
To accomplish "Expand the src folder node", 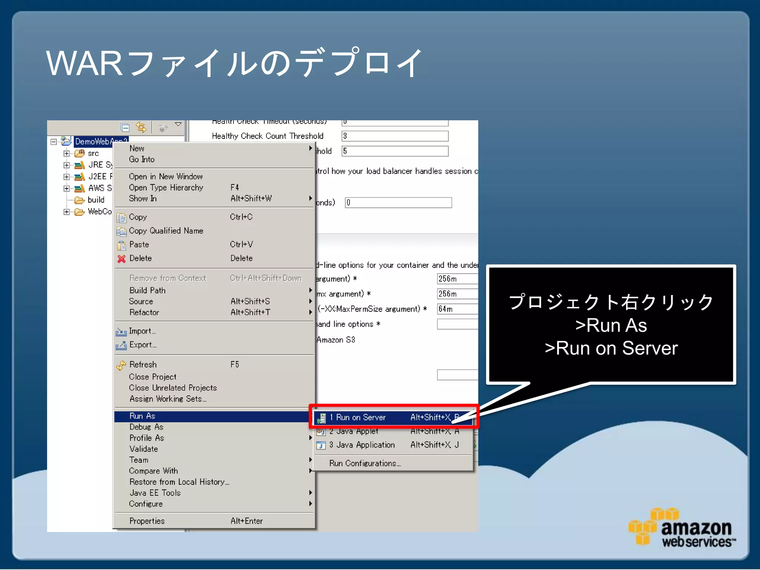I will tap(66, 153).
